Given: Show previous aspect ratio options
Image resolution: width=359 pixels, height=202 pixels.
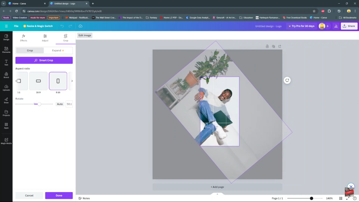Looking at the screenshot, I should click(16, 81).
